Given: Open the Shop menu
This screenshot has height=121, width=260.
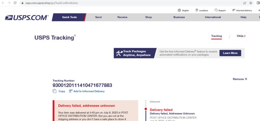Looking at the screenshot, I should (x=149, y=17).
